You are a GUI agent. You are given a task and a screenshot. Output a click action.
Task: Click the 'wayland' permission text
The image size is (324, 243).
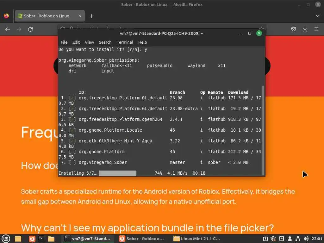pyautogui.click(x=196, y=65)
